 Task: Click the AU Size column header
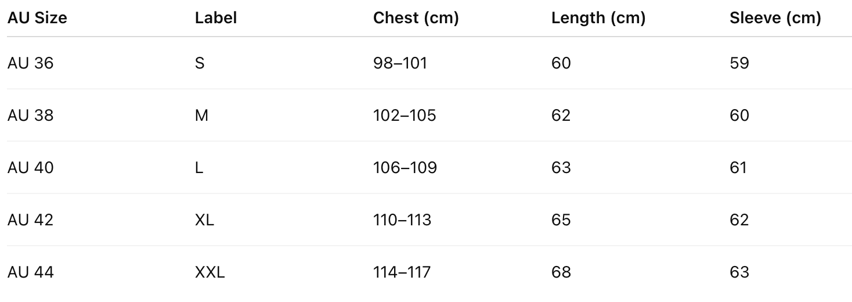[37, 18]
